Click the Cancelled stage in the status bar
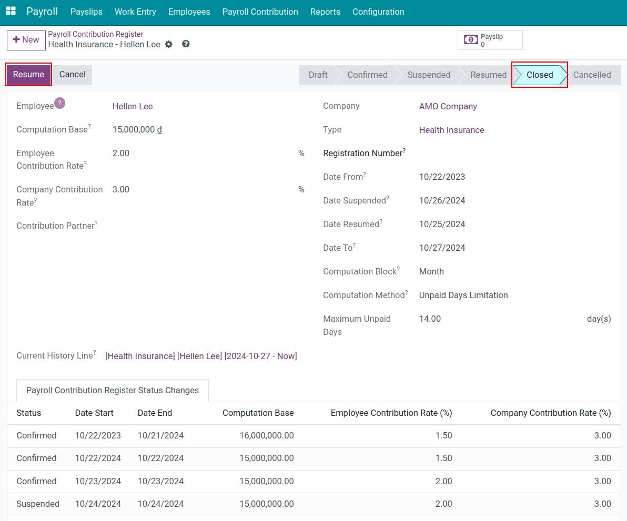The image size is (627, 521). tap(592, 75)
